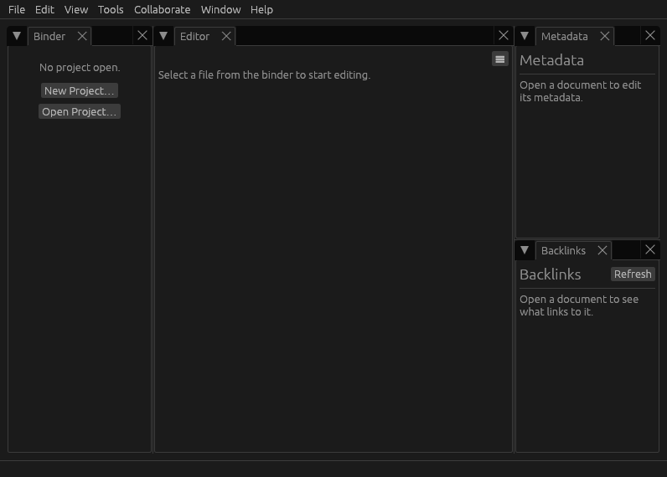667x477 pixels.
Task: Click the Backlinks panel heading
Action: click(x=550, y=274)
